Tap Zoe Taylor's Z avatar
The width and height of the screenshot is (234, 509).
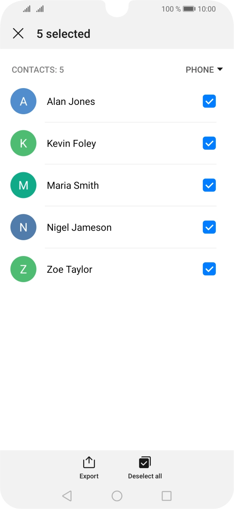[x=23, y=269]
